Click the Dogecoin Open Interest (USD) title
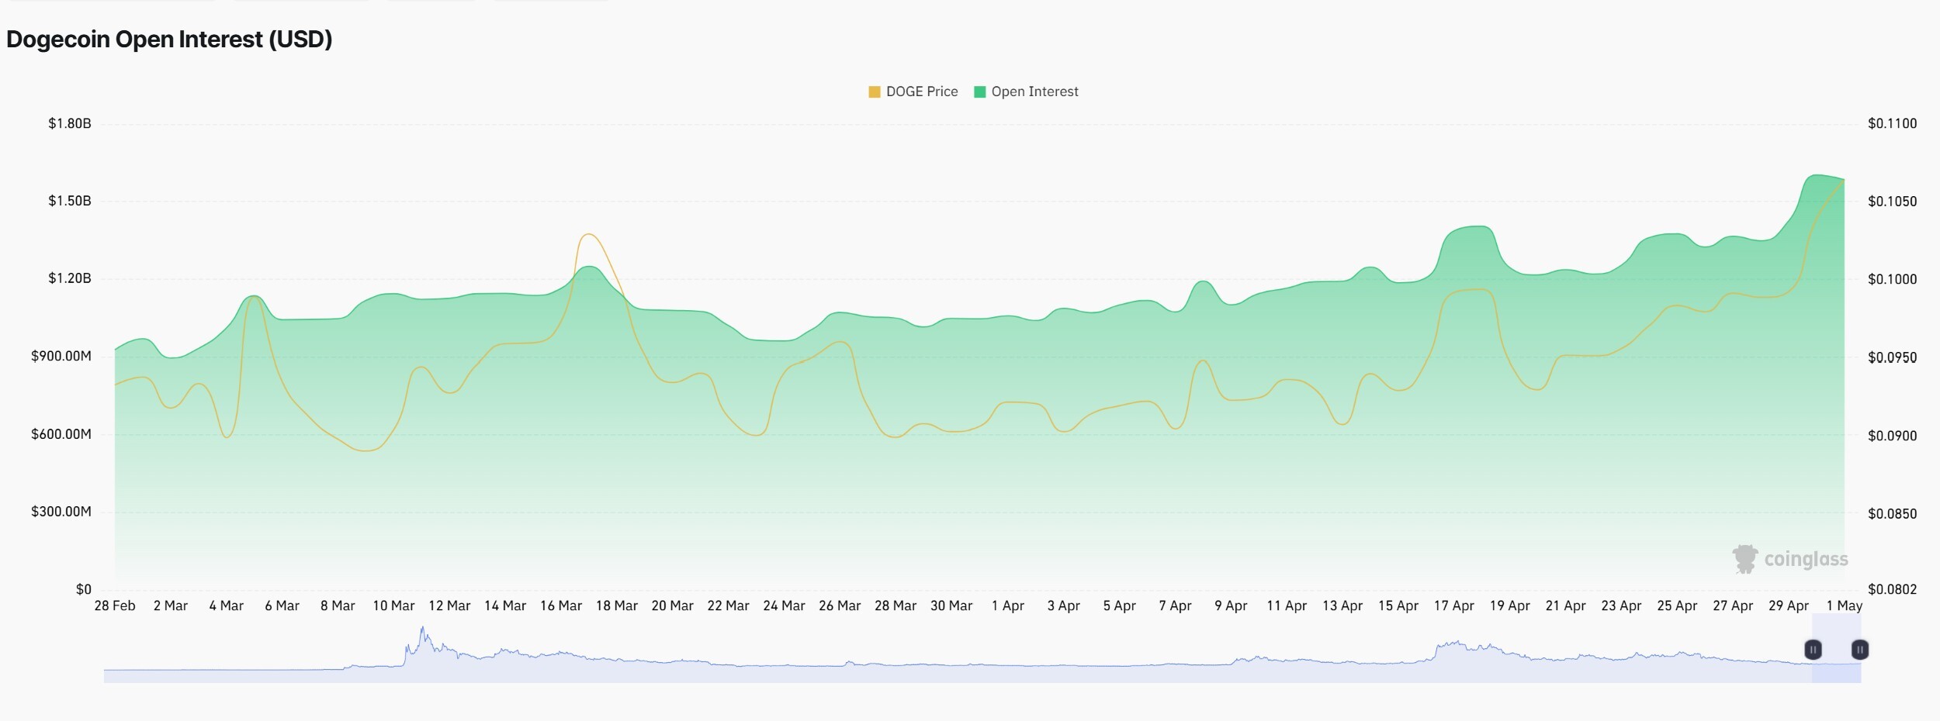Screen dimensions: 1940x721 tap(169, 40)
